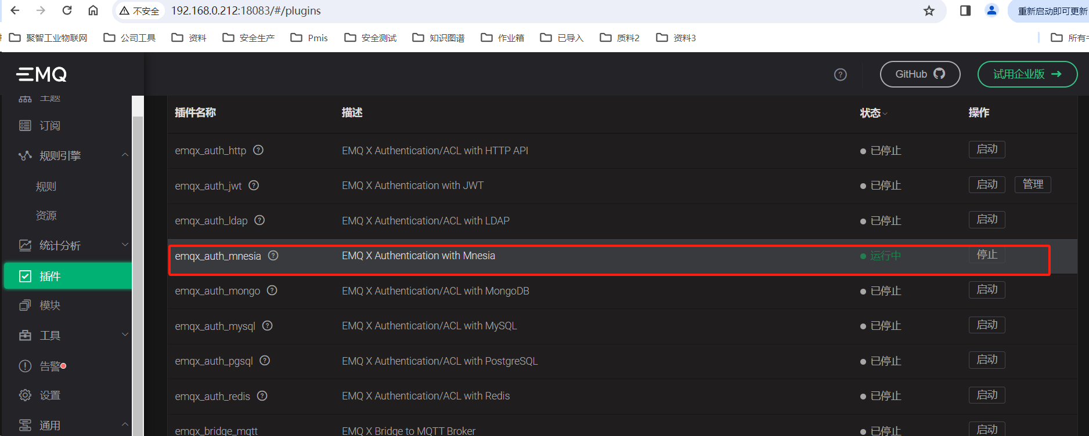The height and width of the screenshot is (436, 1089).
Task: Expand 统计分析 sidebar section
Action: [125, 245]
